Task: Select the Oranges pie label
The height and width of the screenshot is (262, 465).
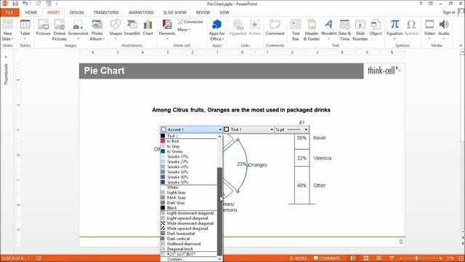Action: [x=258, y=165]
